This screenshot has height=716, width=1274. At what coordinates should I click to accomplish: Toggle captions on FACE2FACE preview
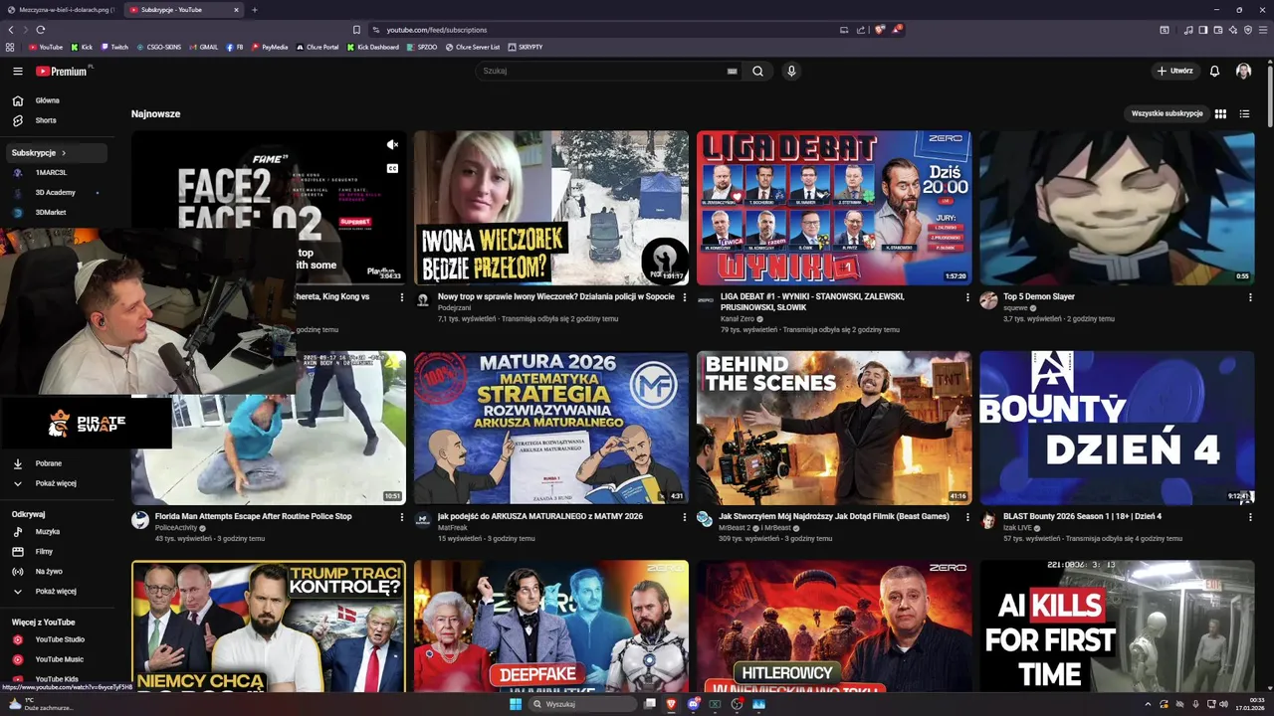point(392,168)
